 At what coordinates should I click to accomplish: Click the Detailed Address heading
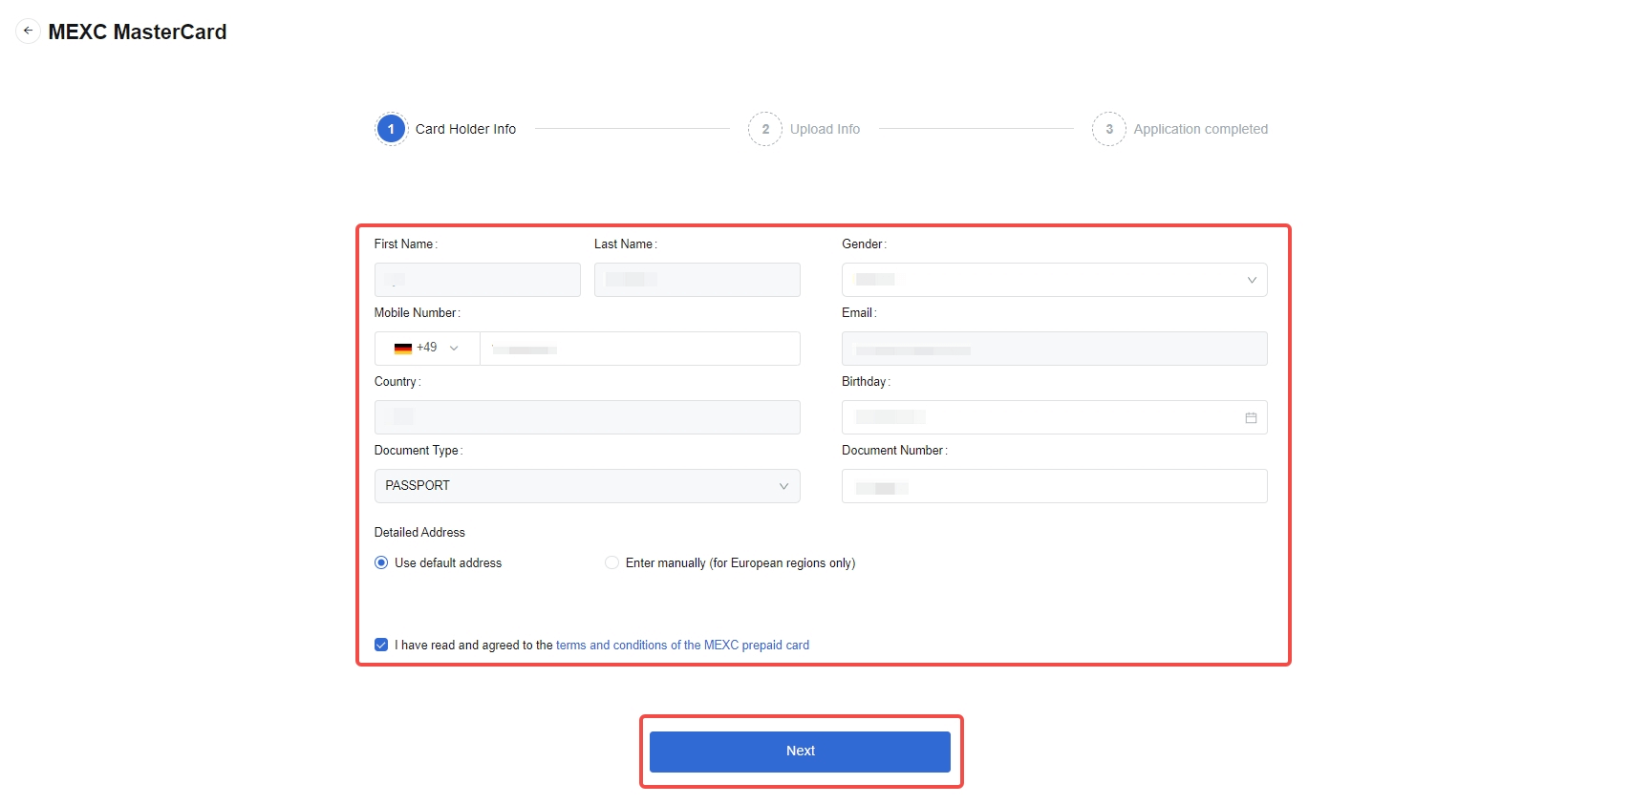pyautogui.click(x=419, y=532)
